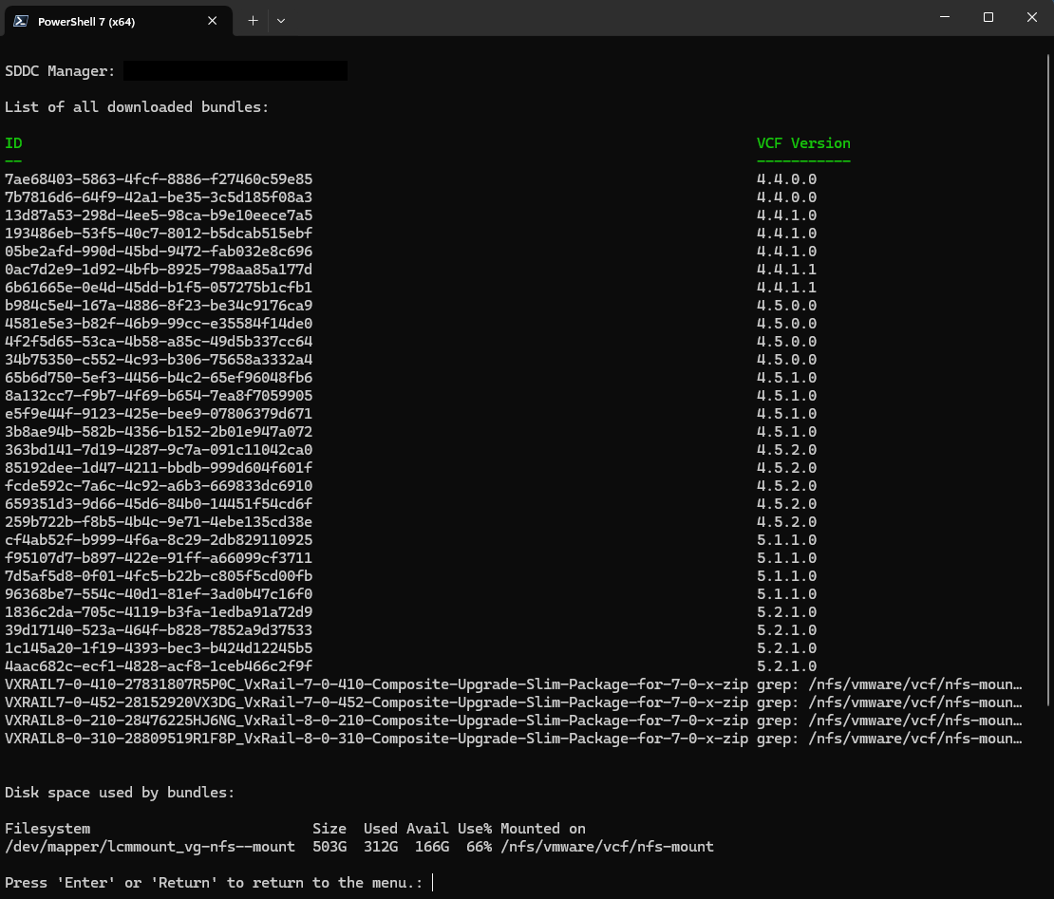Select bundle ID 4f2f5d65-53ca-4b58-a85c-49d5b337cc64

[159, 342]
